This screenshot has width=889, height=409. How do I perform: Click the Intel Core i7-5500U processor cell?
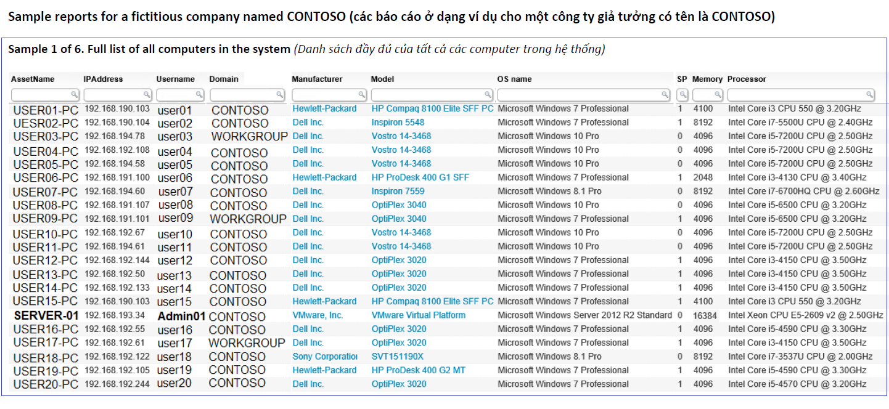(800, 122)
